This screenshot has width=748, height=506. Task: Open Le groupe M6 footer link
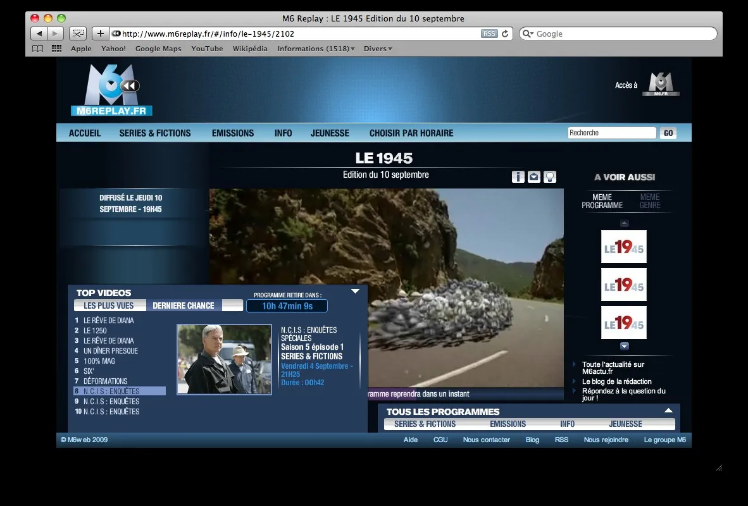(665, 440)
